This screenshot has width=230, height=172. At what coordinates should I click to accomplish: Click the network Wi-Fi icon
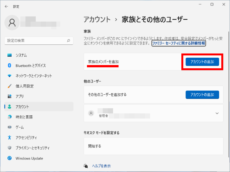pyautogui.click(x=10, y=76)
